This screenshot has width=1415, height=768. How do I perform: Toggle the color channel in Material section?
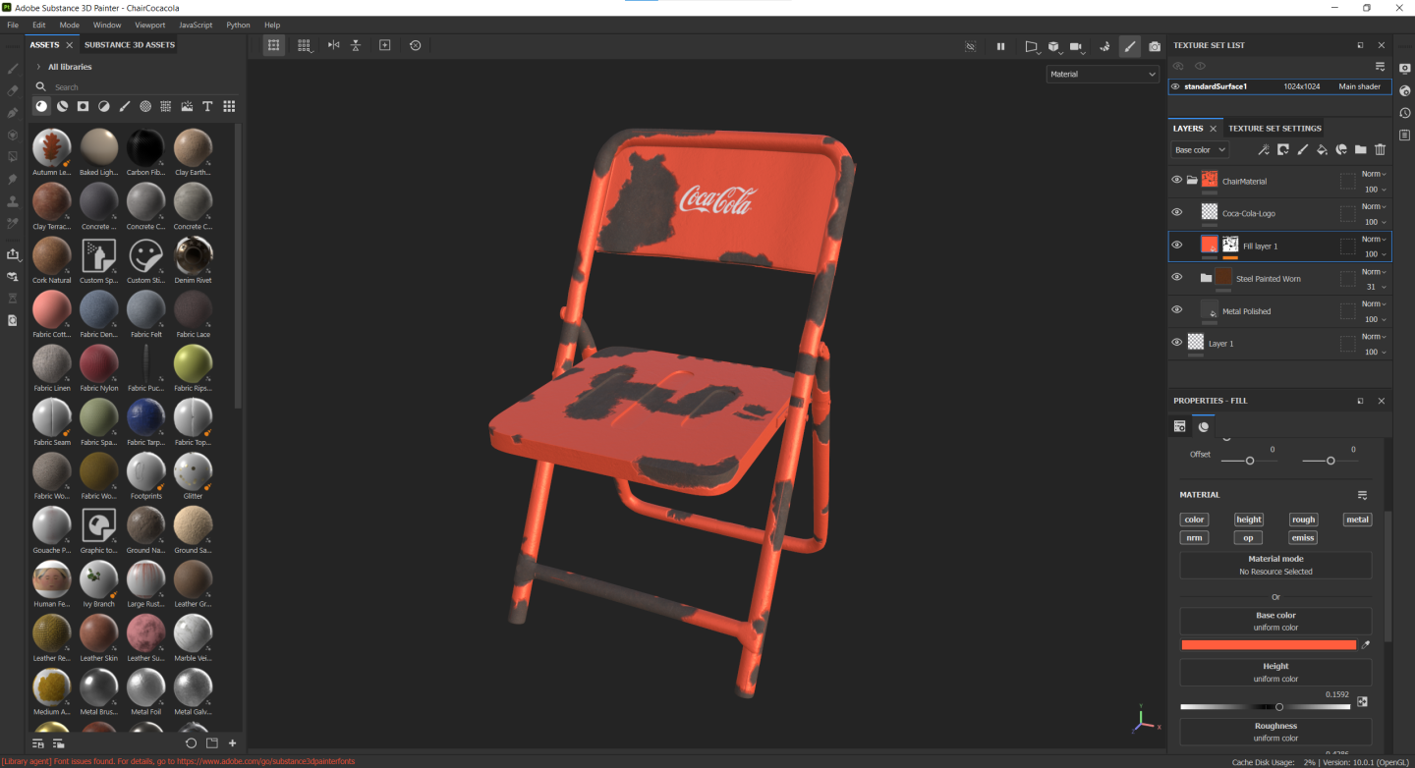click(x=1194, y=520)
